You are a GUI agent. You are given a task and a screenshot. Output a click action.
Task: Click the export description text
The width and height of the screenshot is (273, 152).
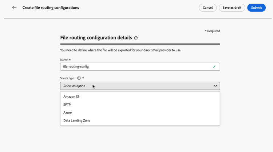click(x=120, y=50)
